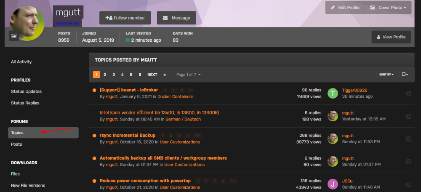Click unread dot of rsync Incremental Backup

(94, 136)
